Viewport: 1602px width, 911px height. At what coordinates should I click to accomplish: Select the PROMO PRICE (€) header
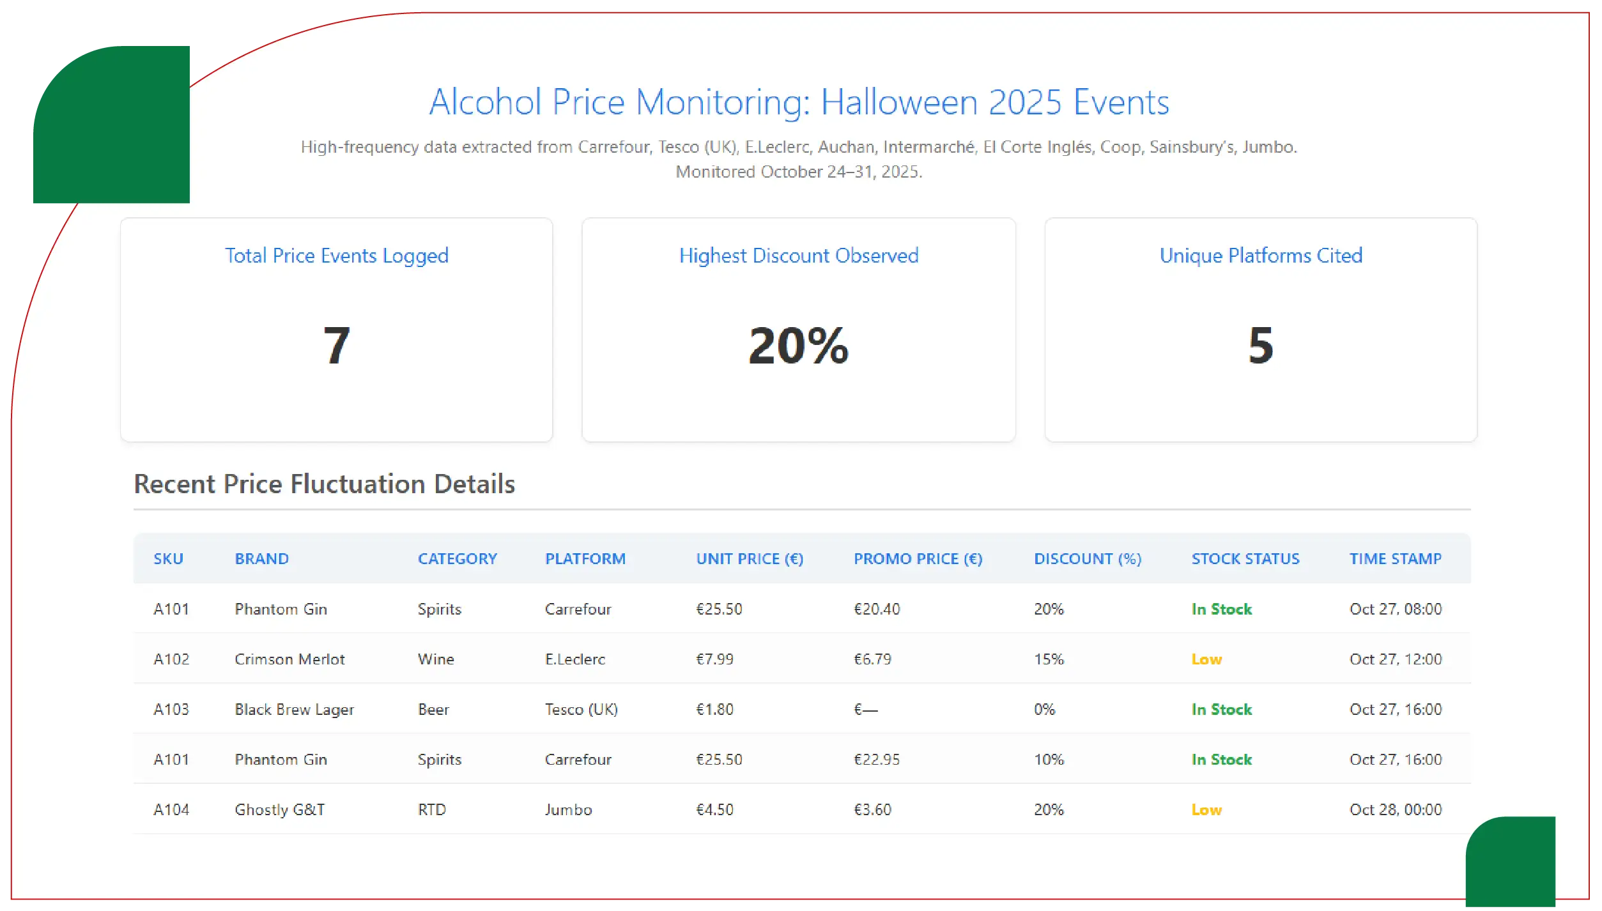[918, 559]
